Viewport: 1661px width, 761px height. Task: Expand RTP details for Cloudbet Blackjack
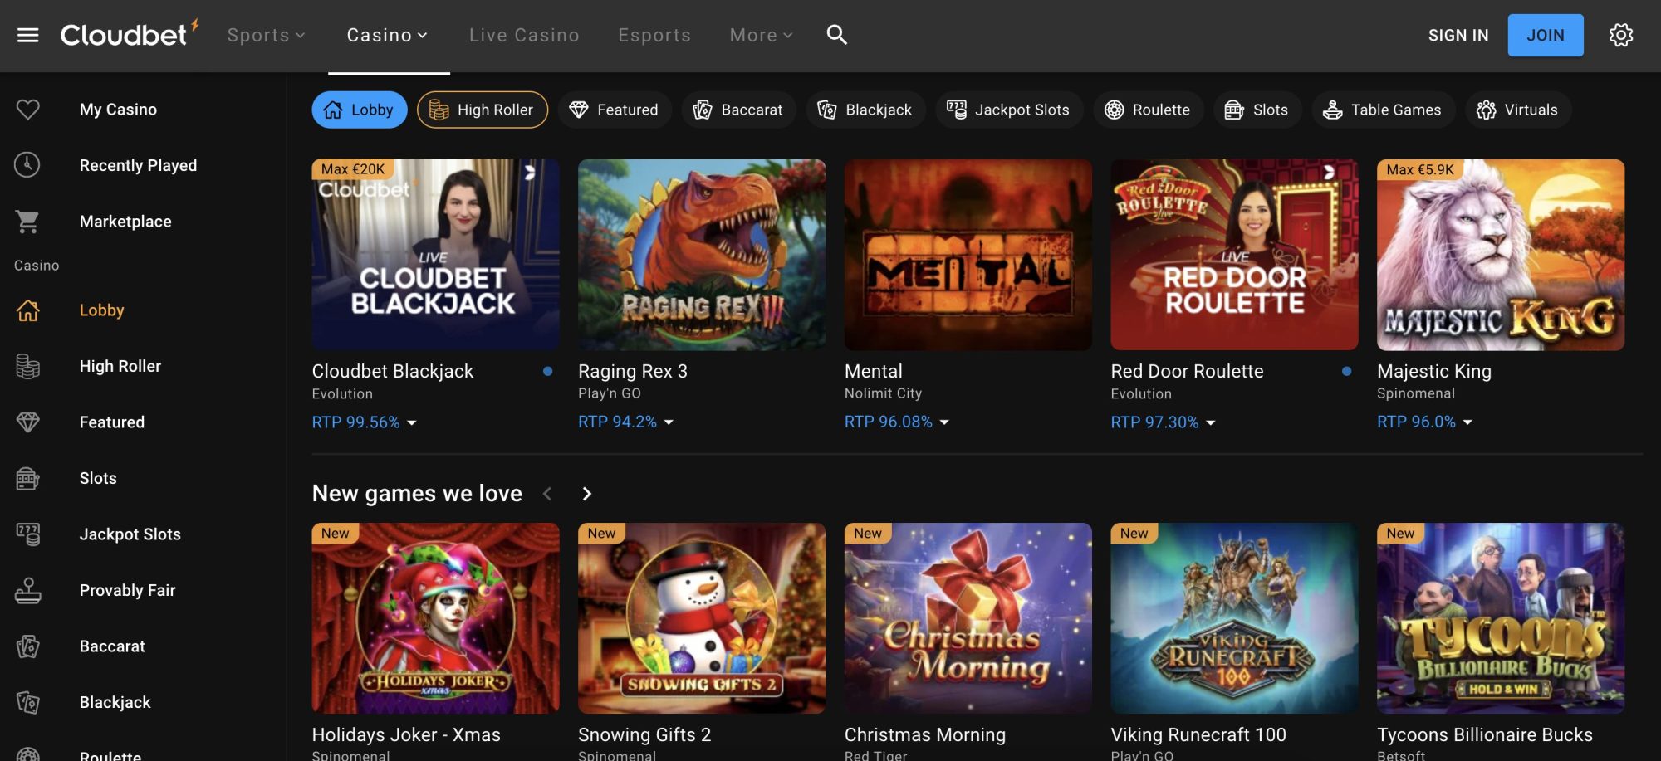pyautogui.click(x=411, y=423)
